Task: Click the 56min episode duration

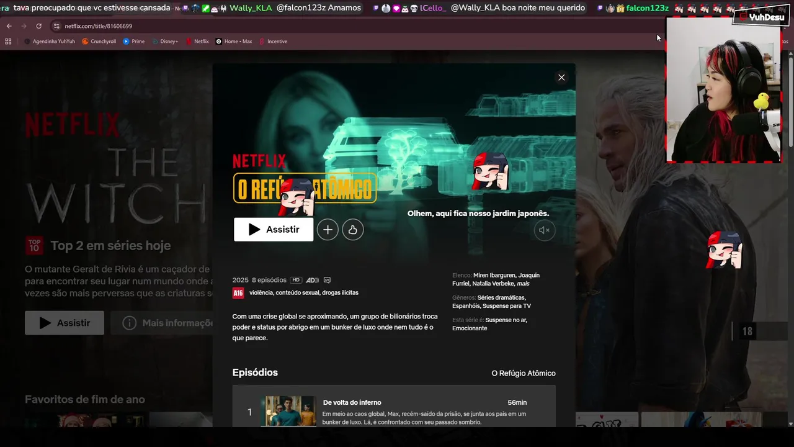Action: pyautogui.click(x=517, y=402)
